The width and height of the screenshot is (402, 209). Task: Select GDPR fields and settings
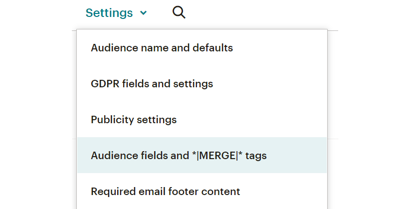tap(152, 84)
